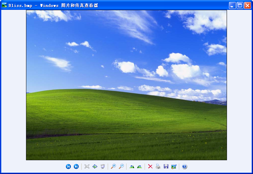The height and width of the screenshot is (174, 253).
Task: Show image at Actual Size
Action: click(95, 166)
